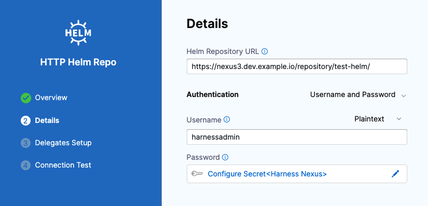Click the step 2 Details circle icon
This screenshot has width=428, height=206.
25,120
